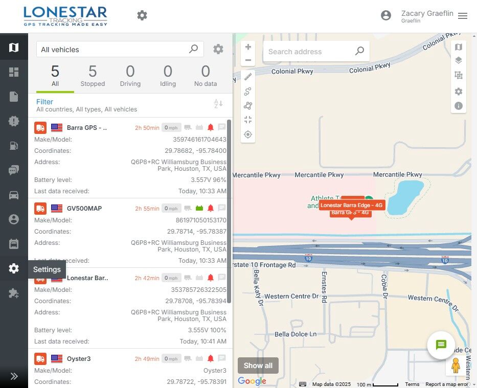The height and width of the screenshot is (388, 477).
Task: Click the Oyster3 alert bell
Action: click(x=211, y=358)
